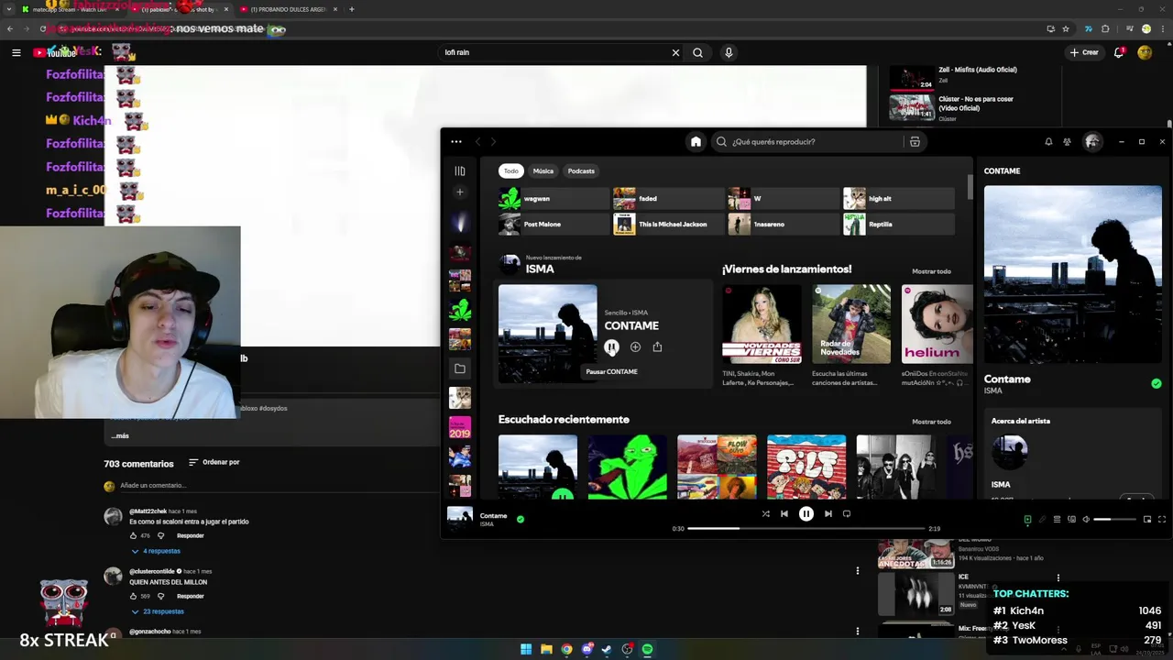Go to Spotify Home via the house icon

pyautogui.click(x=696, y=141)
